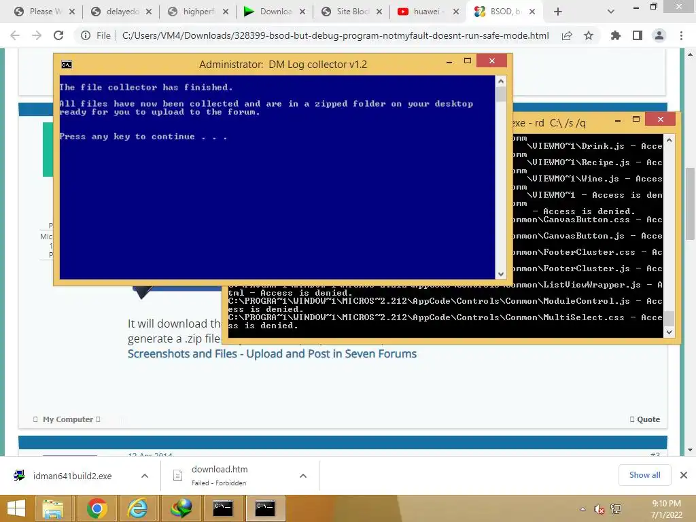
Task: Click 'Show all' downloads button
Action: pyautogui.click(x=644, y=475)
